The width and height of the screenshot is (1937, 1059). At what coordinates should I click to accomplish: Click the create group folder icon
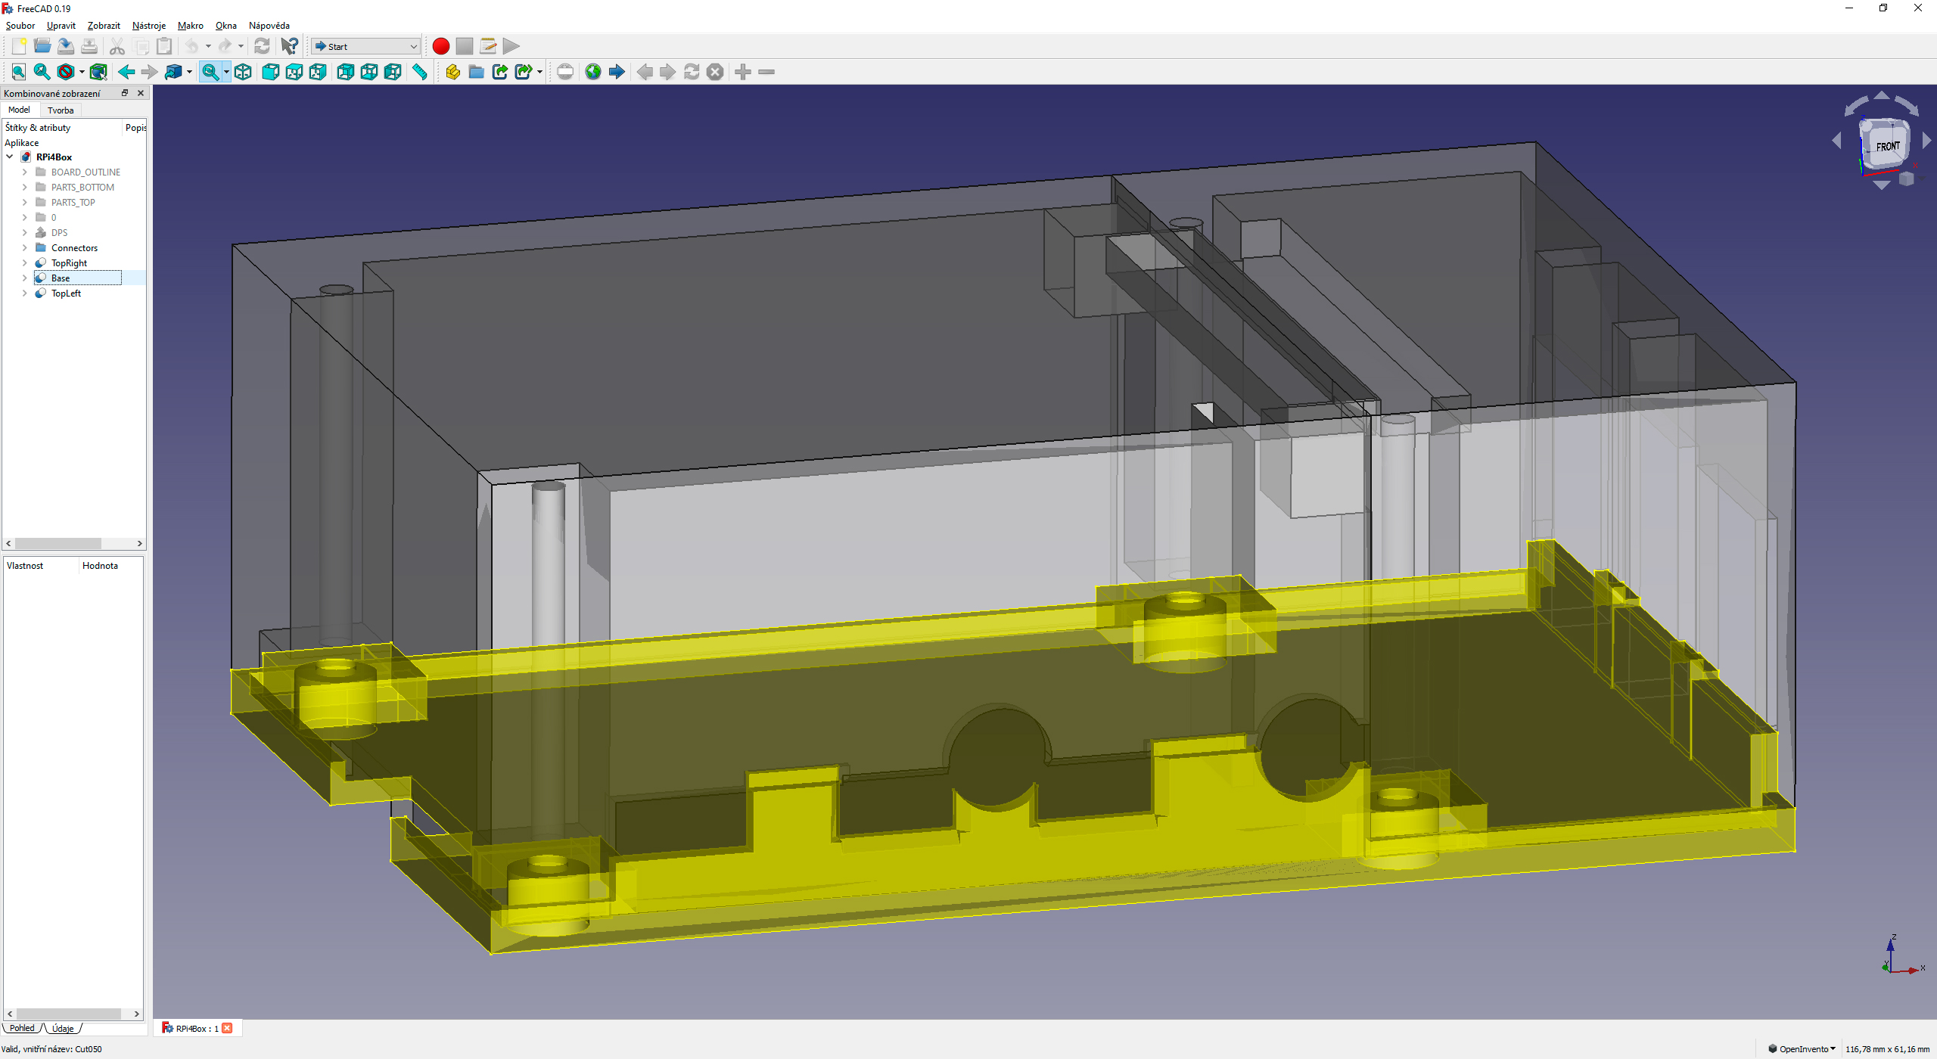[x=476, y=72]
